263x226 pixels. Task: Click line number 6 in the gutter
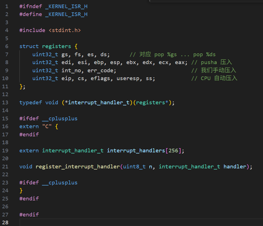7,46
